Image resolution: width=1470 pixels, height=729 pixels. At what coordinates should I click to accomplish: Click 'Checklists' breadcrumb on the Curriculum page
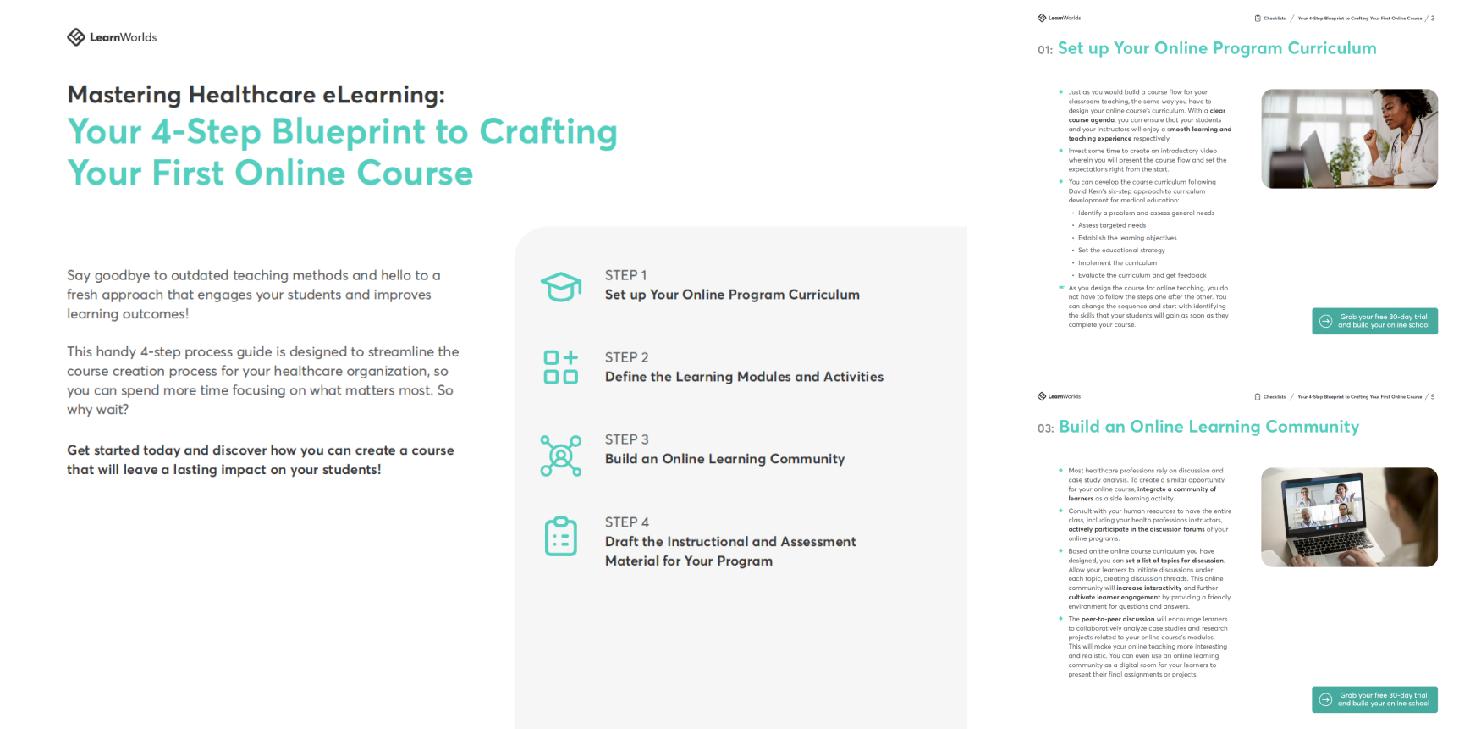1275,18
